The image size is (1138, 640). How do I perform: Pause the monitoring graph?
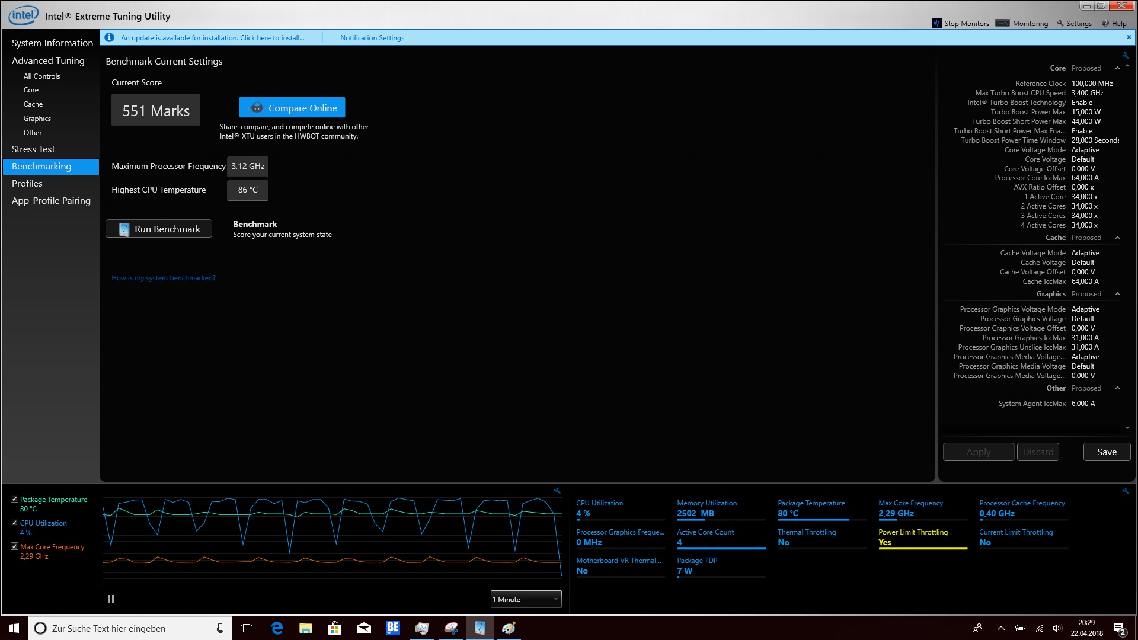111,599
